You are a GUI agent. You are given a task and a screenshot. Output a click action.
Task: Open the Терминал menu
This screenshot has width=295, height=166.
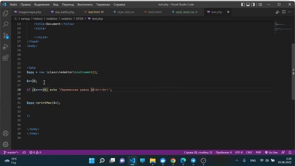(103, 5)
